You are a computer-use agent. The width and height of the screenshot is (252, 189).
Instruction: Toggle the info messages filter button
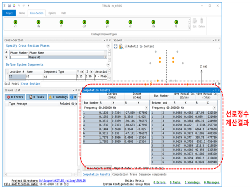click(x=73, y=97)
